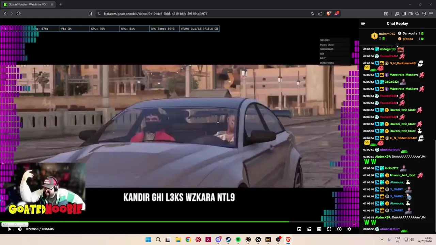Open video settings gear
Image resolution: width=436 pixels, height=245 pixels.
tap(349, 229)
